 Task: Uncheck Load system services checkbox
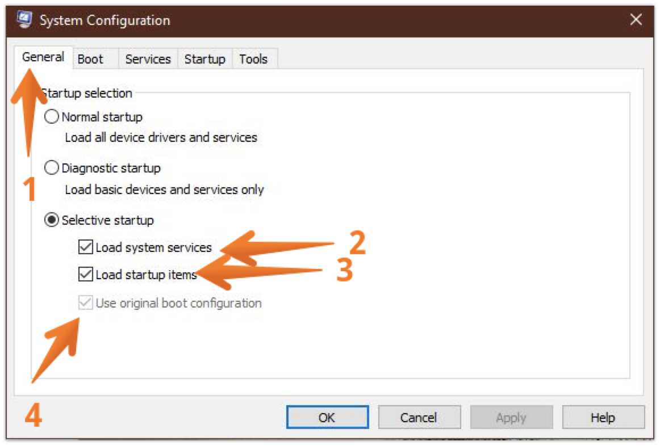point(86,247)
